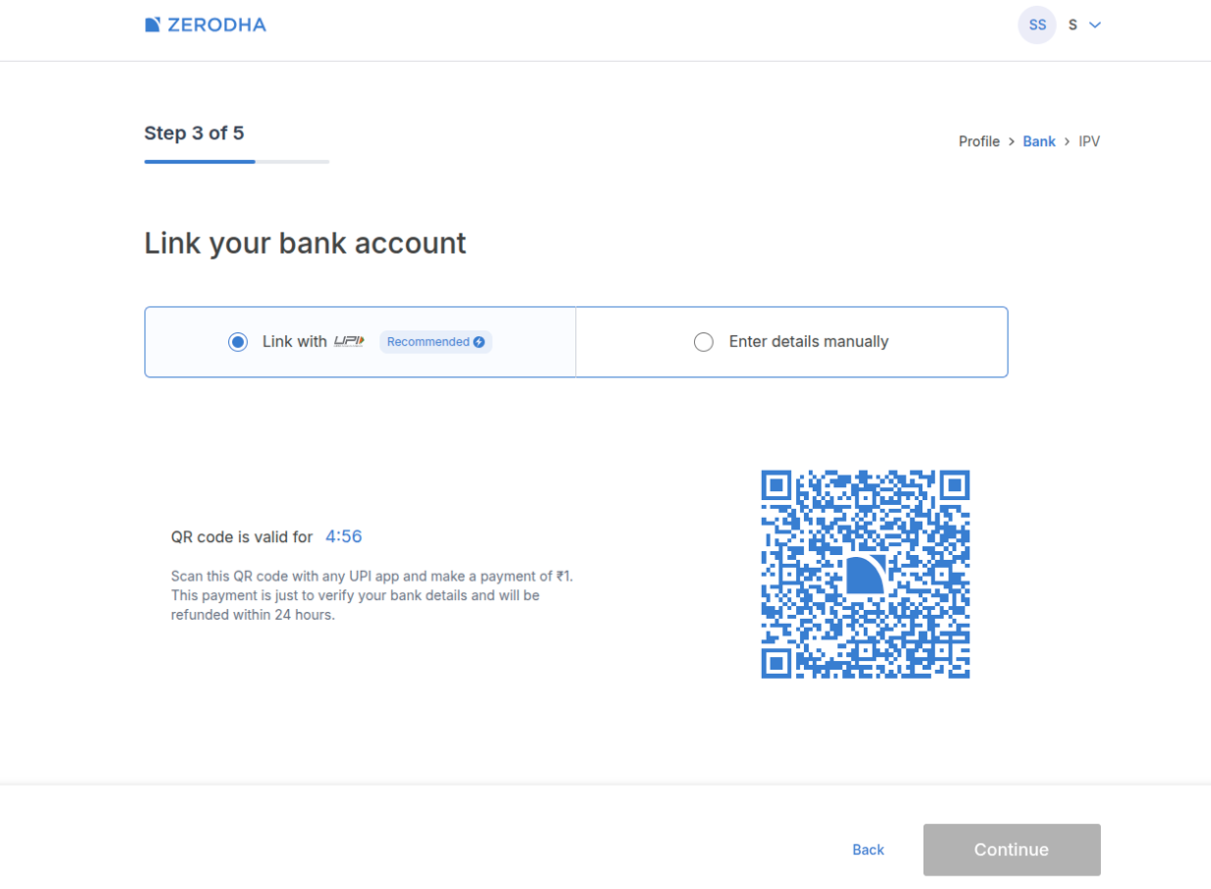Click the chevron between Profile and Bank

click(x=1011, y=141)
